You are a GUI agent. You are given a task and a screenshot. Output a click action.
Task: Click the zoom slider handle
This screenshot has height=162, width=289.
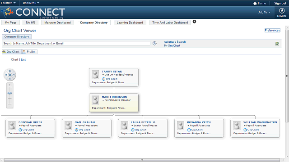point(9,93)
